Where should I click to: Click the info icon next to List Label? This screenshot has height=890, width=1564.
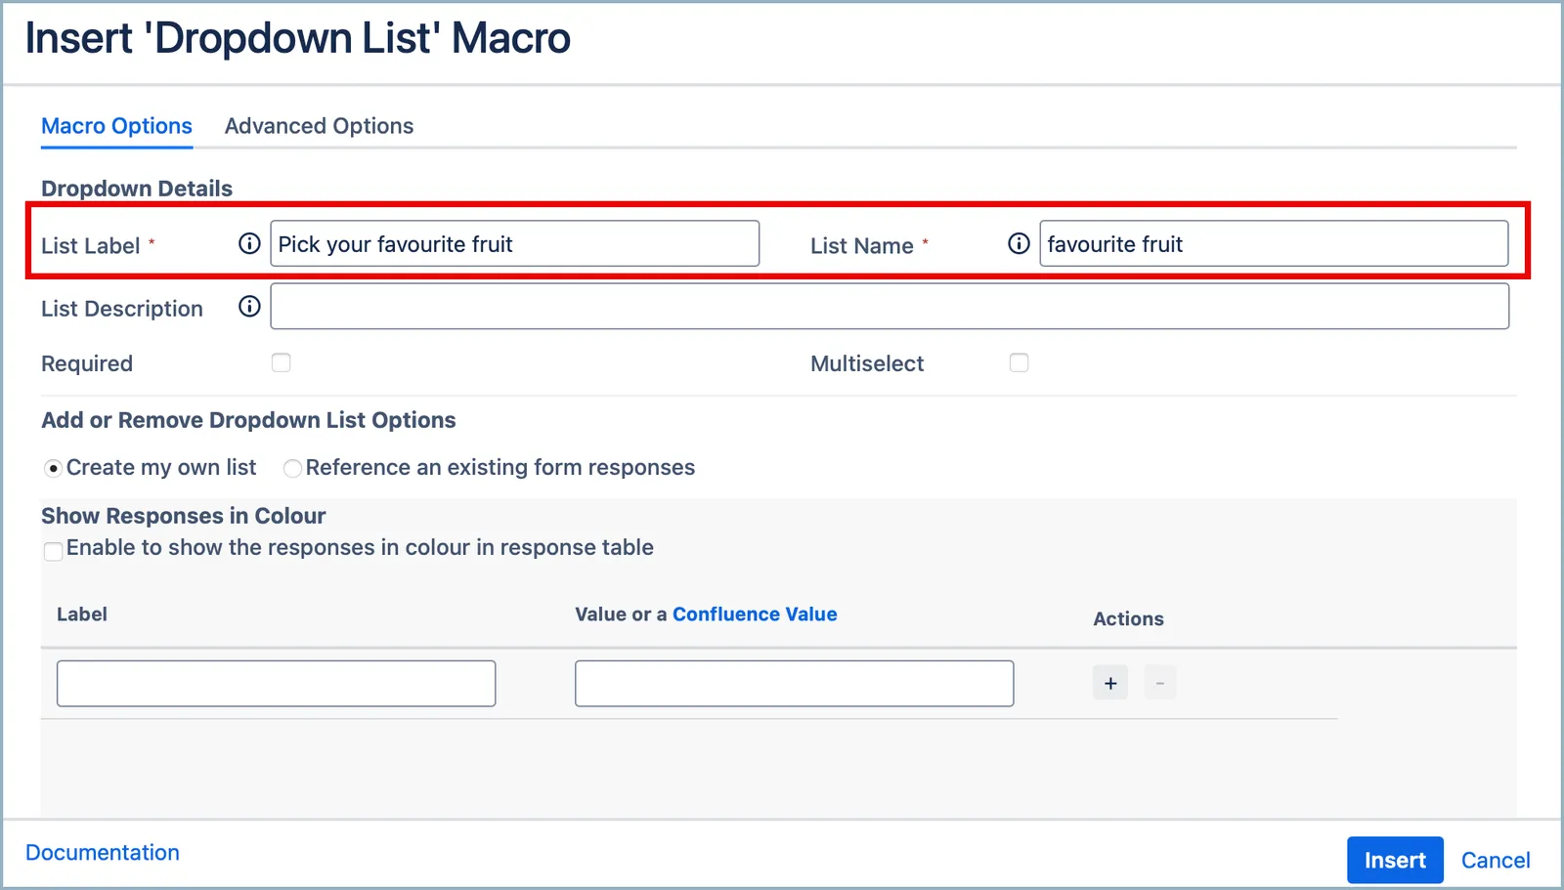(249, 243)
